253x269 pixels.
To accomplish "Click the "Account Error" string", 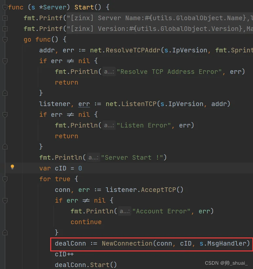I will (x=161, y=211).
